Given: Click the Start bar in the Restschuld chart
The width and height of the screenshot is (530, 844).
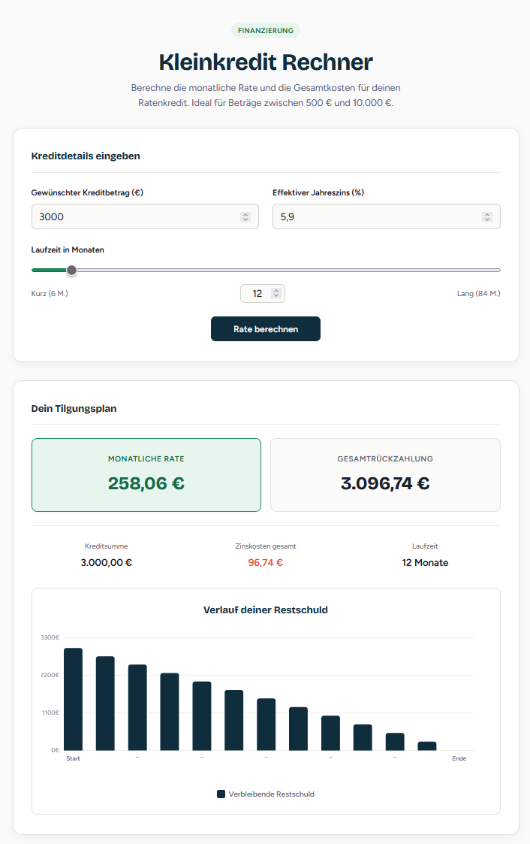Looking at the screenshot, I should click(73, 699).
